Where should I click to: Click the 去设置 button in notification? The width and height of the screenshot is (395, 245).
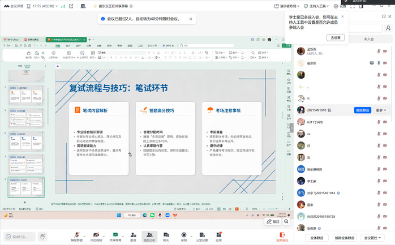tap(336, 37)
